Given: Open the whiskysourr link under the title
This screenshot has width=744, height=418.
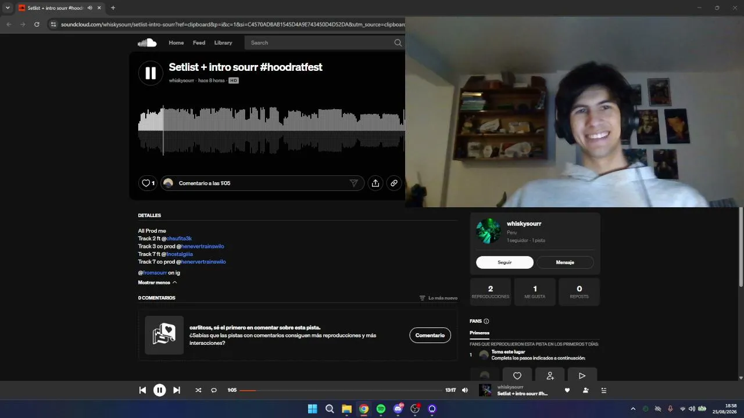Looking at the screenshot, I should click(x=181, y=81).
